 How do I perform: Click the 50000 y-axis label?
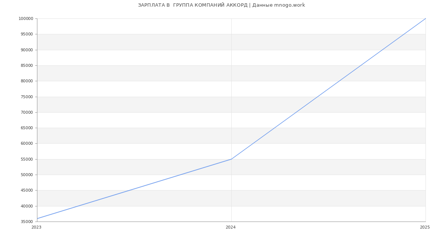pos(27,175)
